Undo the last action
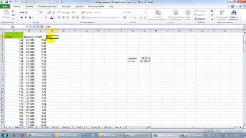Viewport: 246px width, 138px height. 10,2
